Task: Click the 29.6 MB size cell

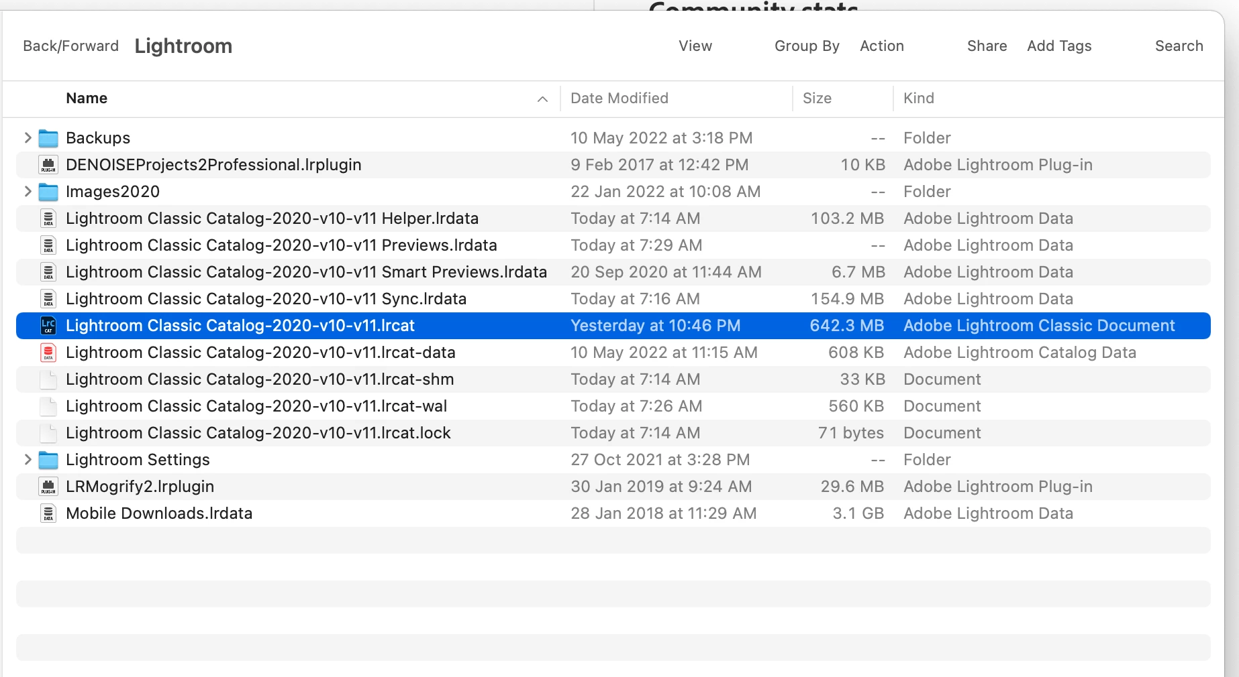Action: click(x=852, y=487)
